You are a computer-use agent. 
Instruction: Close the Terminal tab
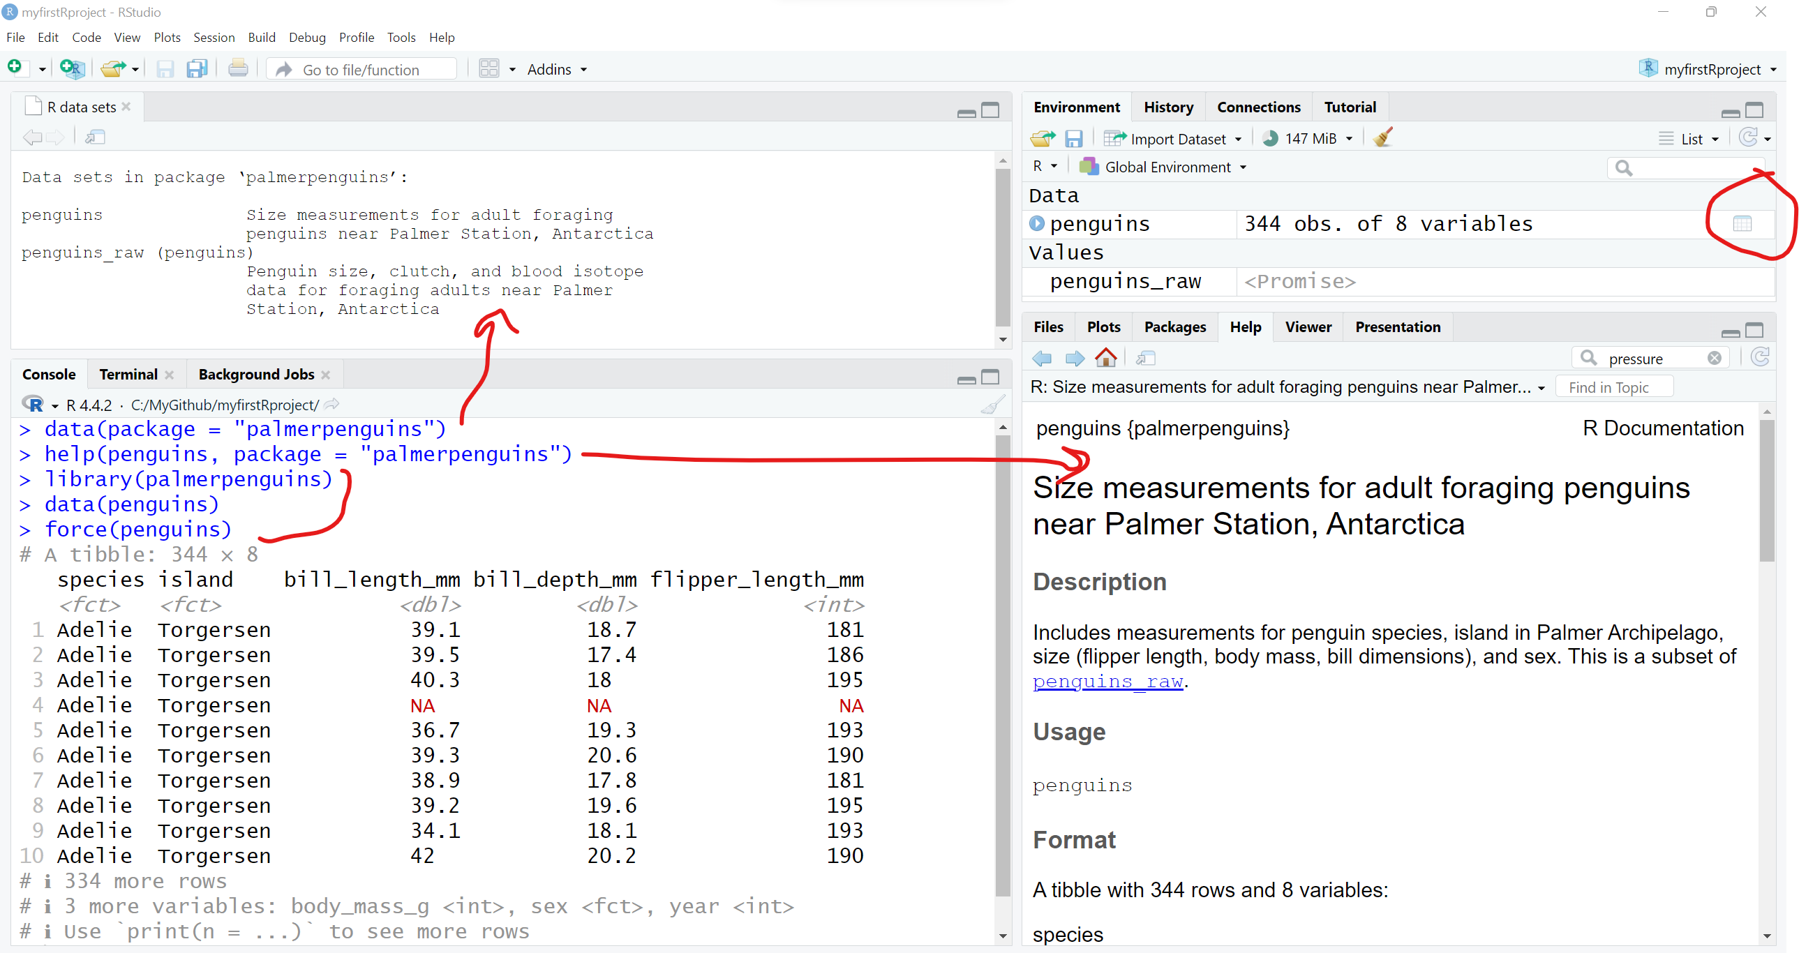[169, 375]
